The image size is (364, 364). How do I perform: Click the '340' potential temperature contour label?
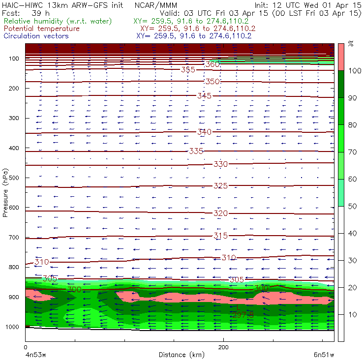(205, 132)
